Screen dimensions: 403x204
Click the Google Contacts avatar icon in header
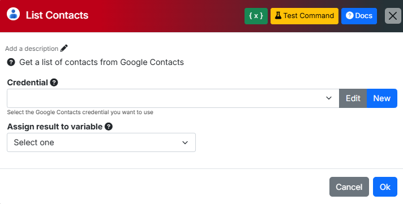[x=13, y=14]
